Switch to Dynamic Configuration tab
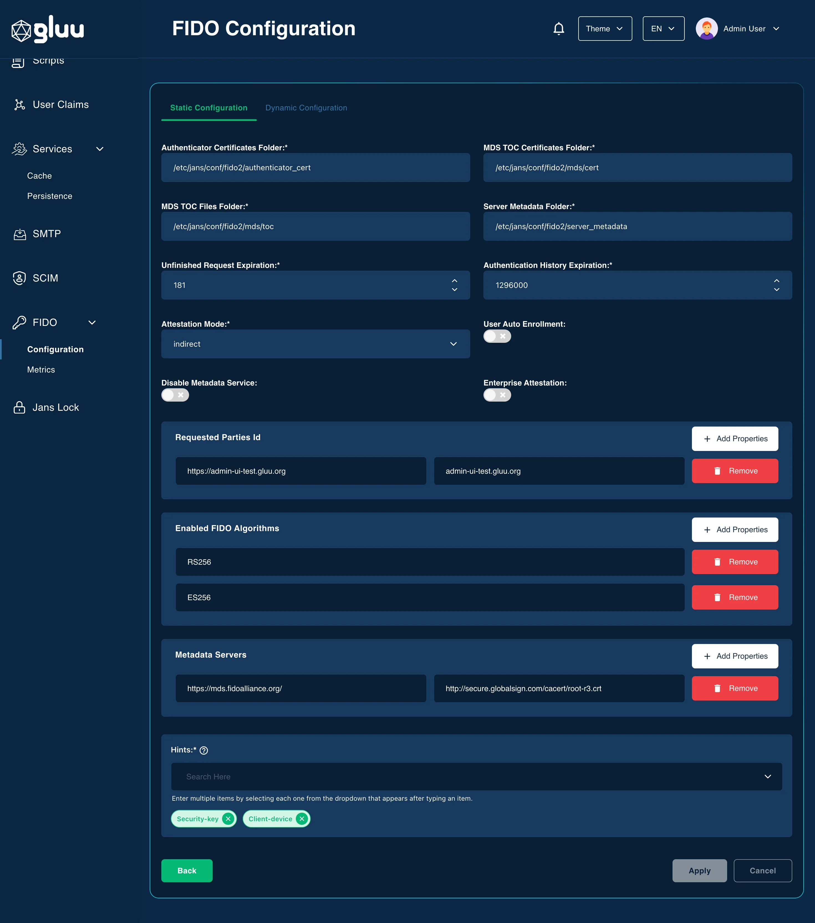The width and height of the screenshot is (815, 923). point(306,108)
